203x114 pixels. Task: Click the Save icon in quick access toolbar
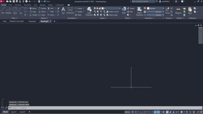(14, 1)
